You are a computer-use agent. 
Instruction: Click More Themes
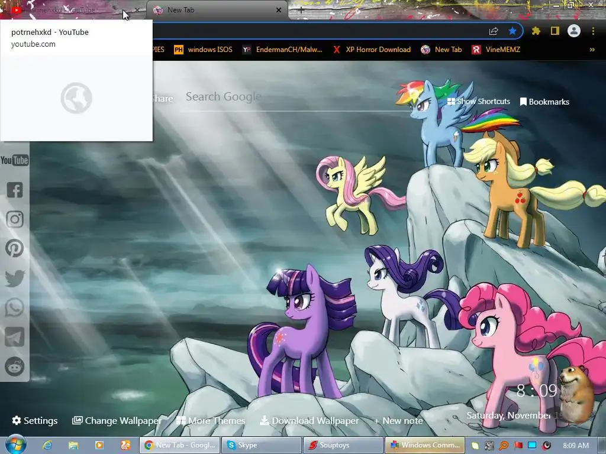211,420
